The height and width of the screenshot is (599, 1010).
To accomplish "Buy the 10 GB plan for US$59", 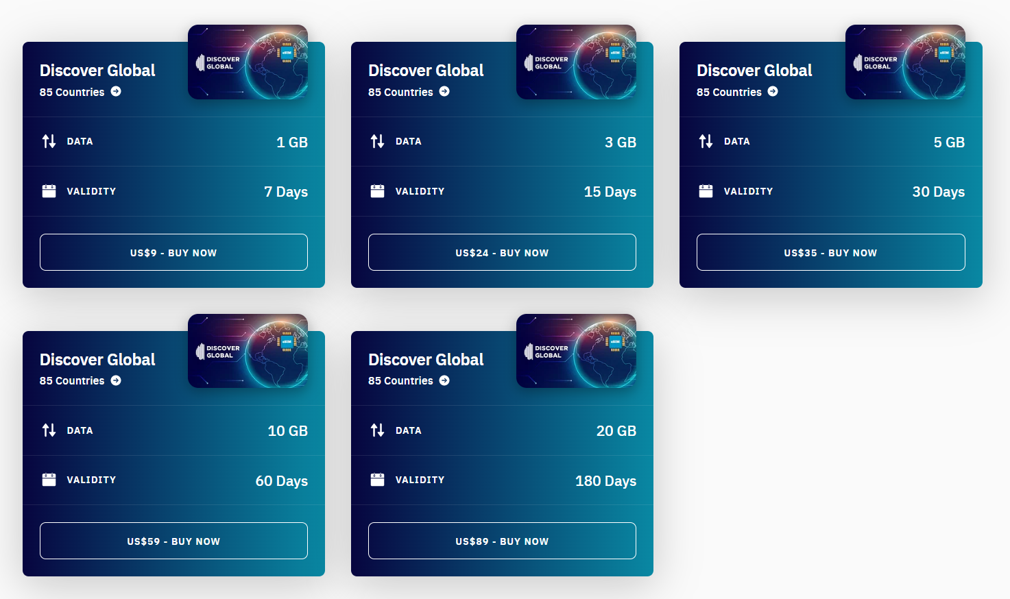I will tap(173, 541).
